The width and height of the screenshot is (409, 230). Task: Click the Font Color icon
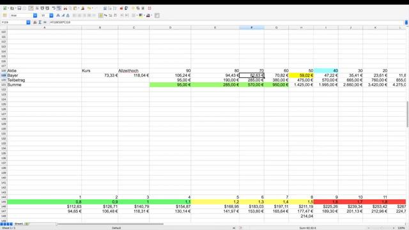148,15
